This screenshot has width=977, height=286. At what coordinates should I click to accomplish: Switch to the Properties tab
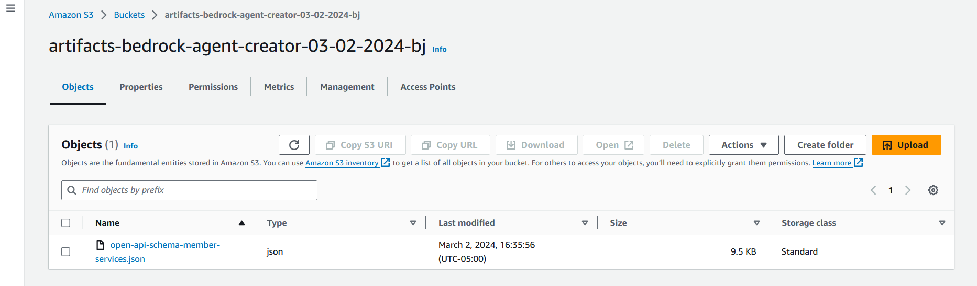pyautogui.click(x=141, y=87)
